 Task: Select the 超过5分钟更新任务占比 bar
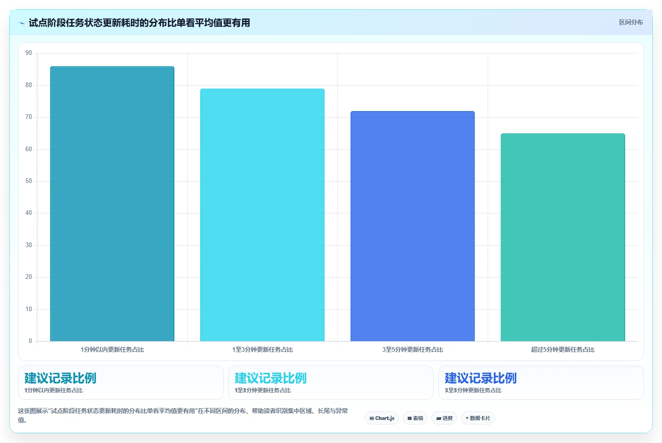[563, 237]
